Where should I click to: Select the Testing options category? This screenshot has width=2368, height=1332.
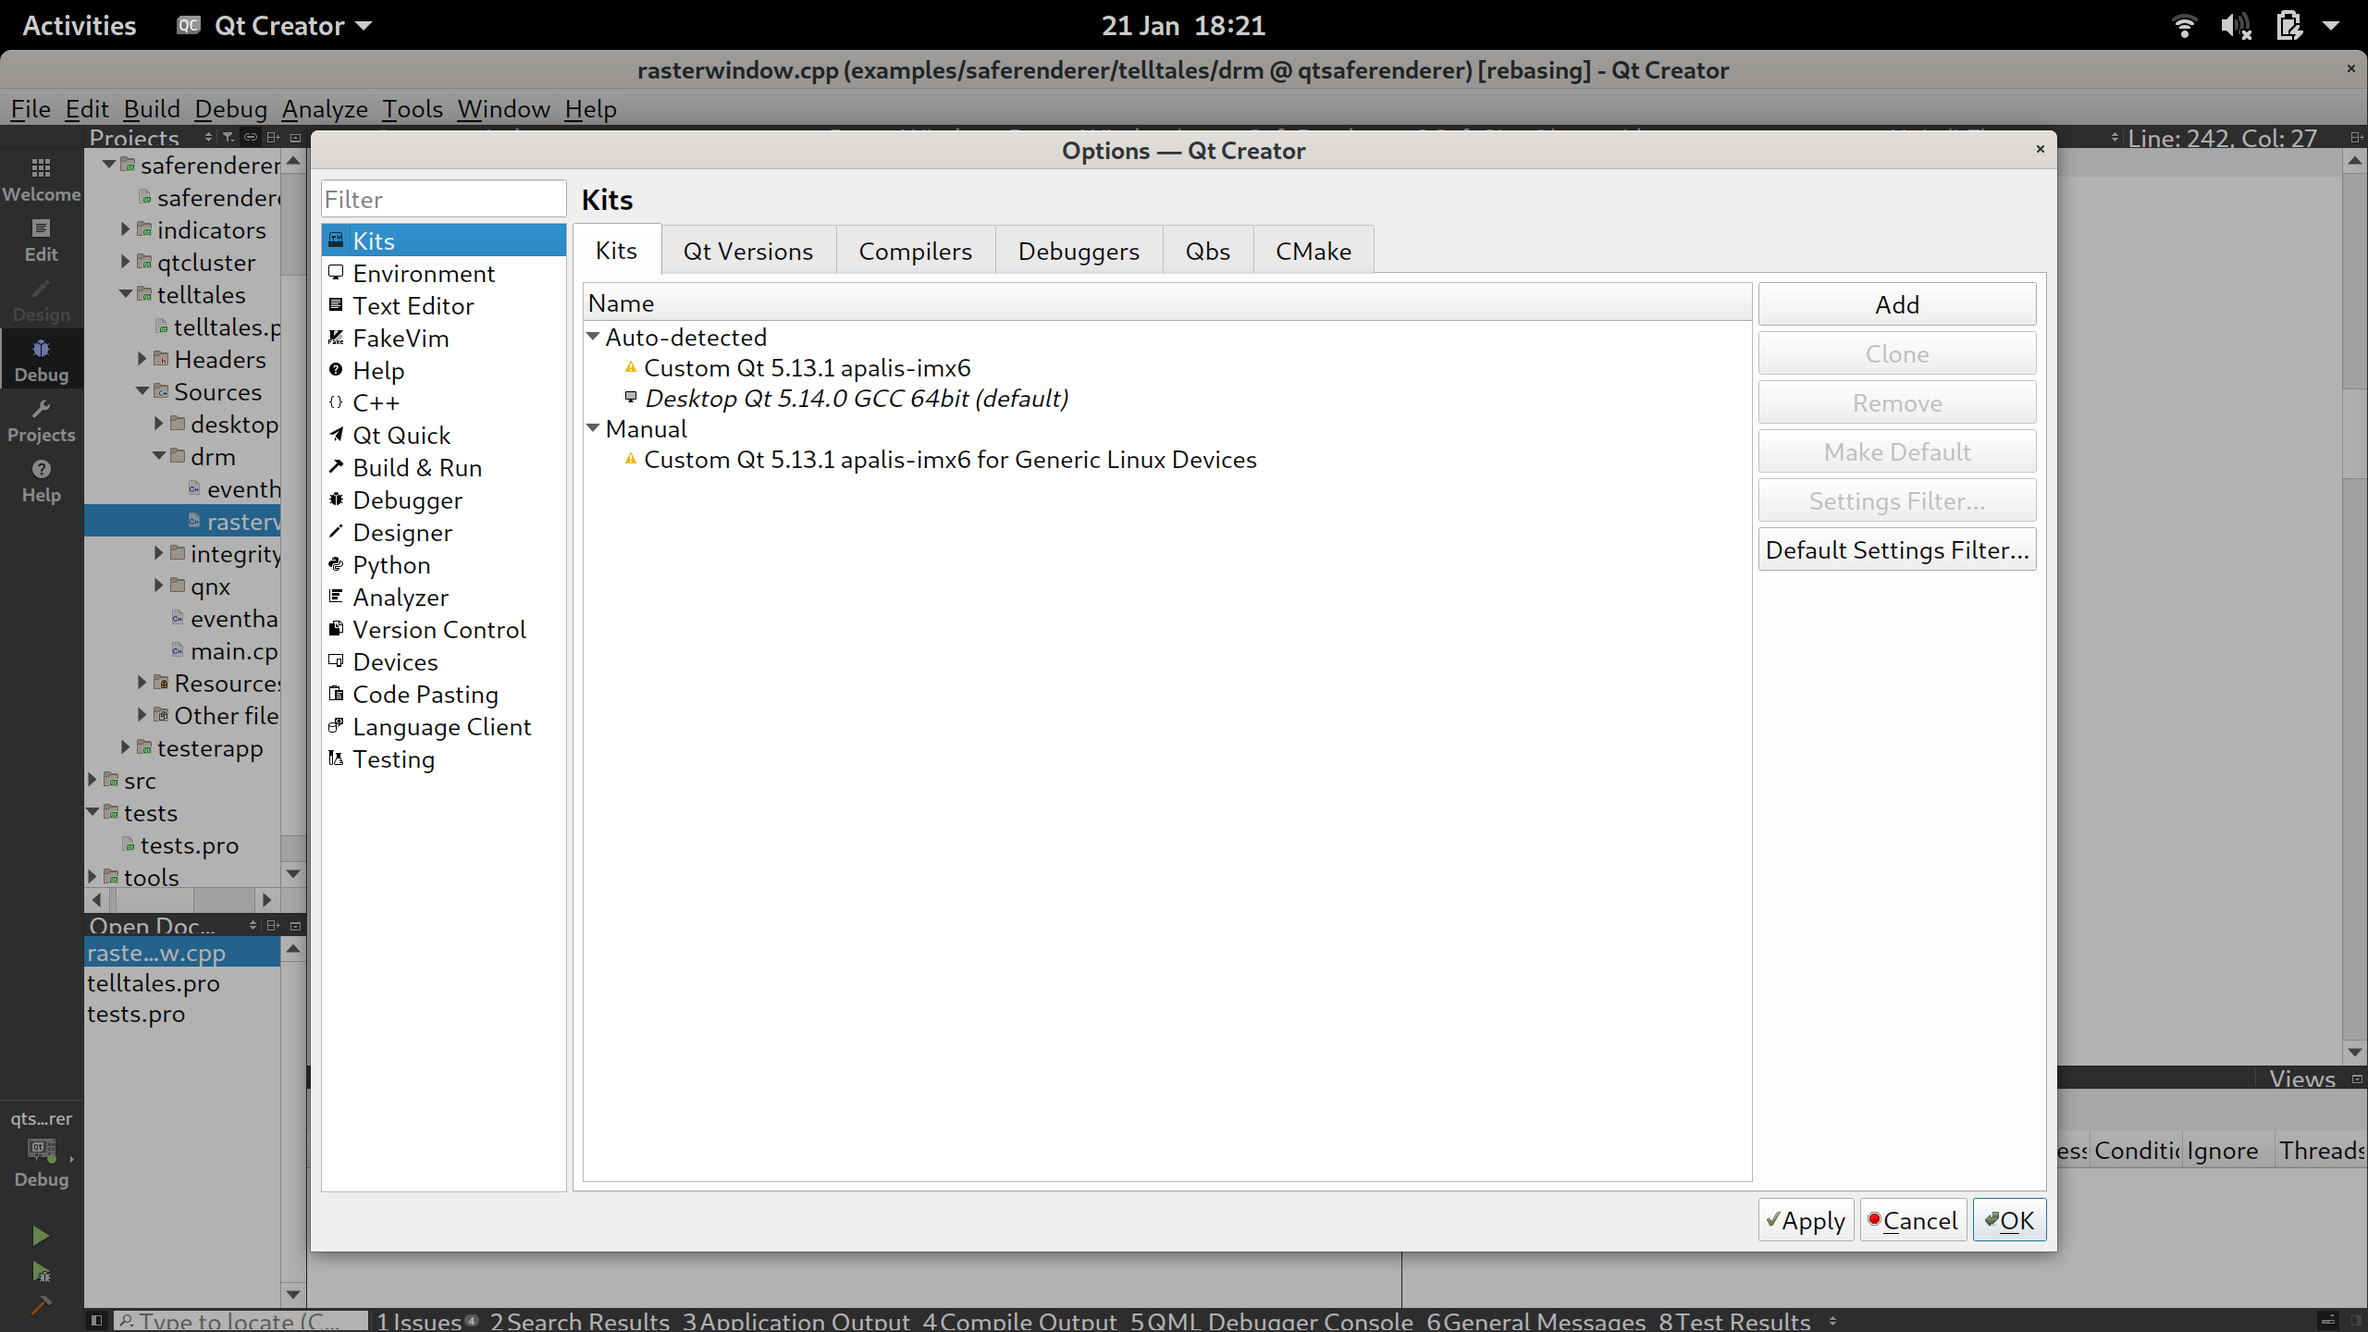[x=443, y=759]
